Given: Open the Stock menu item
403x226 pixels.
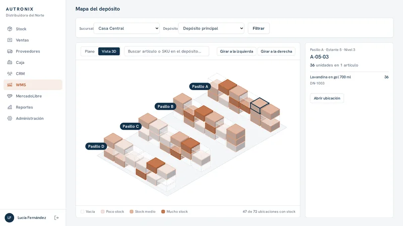Looking at the screenshot, I should click(33, 29).
